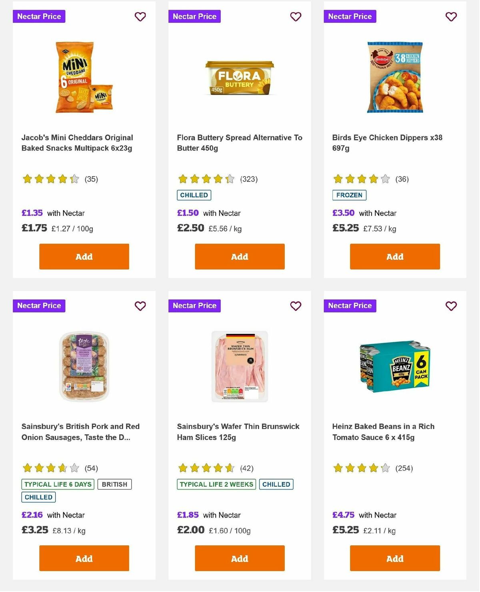Favourite the Wafer Thin Brunswick Ham
The image size is (480, 592).
coord(296,306)
